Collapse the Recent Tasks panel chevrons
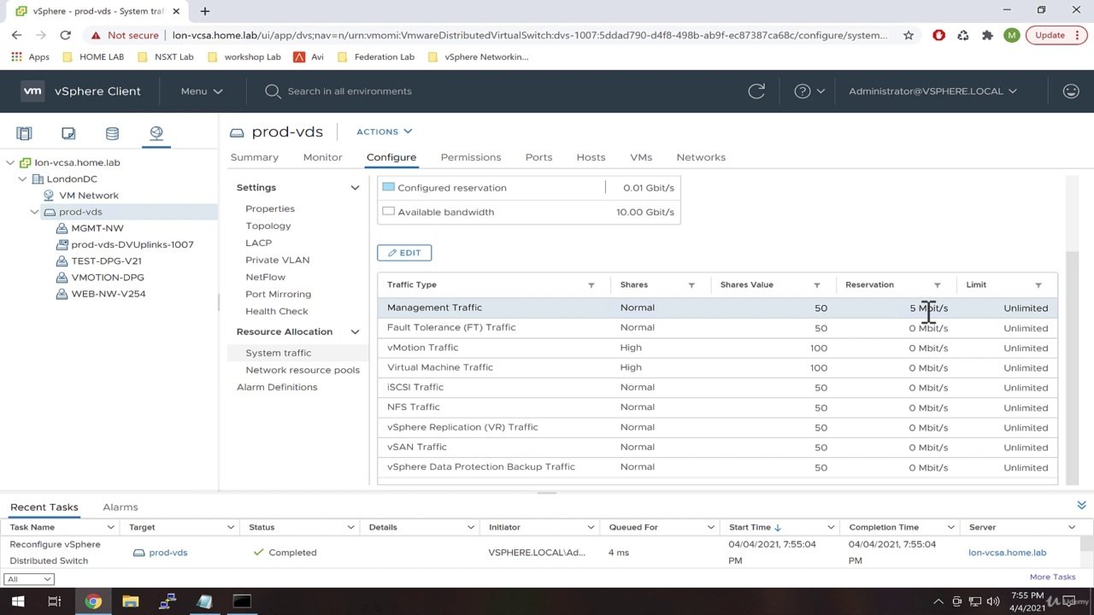The image size is (1094, 615). pos(1081,506)
